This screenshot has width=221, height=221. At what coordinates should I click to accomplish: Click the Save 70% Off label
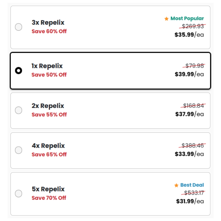49,198
